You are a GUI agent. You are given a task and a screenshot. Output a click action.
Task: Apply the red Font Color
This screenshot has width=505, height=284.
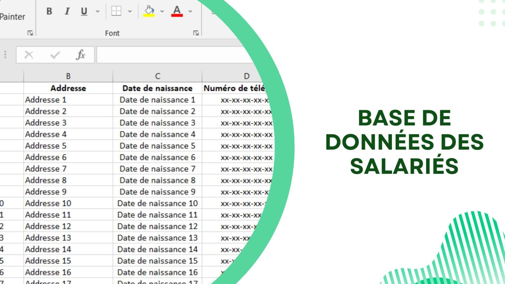pos(177,11)
